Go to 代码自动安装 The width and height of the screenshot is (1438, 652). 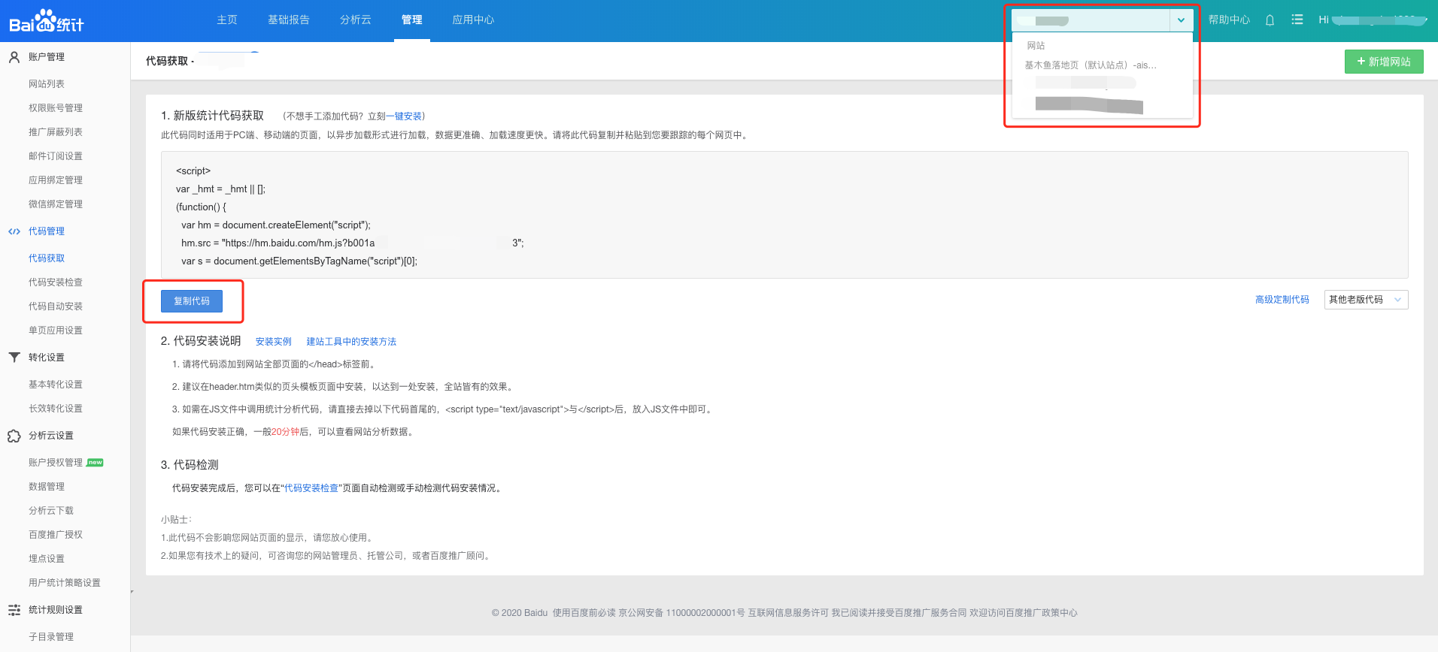[56, 306]
